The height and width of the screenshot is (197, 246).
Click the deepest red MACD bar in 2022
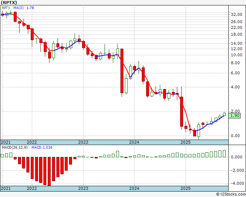pyautogui.click(x=49, y=171)
